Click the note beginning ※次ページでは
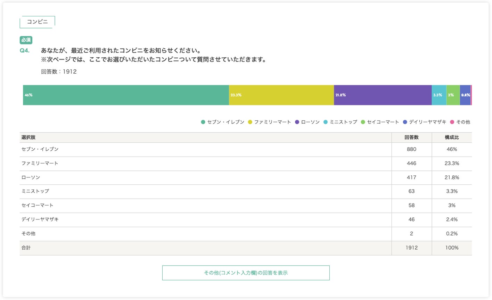 pyautogui.click(x=154, y=60)
